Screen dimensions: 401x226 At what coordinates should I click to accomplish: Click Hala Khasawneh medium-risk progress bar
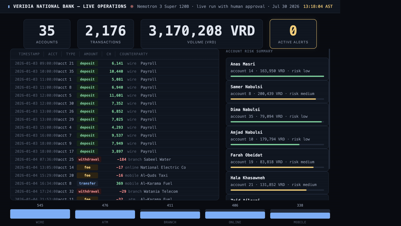[277, 190]
